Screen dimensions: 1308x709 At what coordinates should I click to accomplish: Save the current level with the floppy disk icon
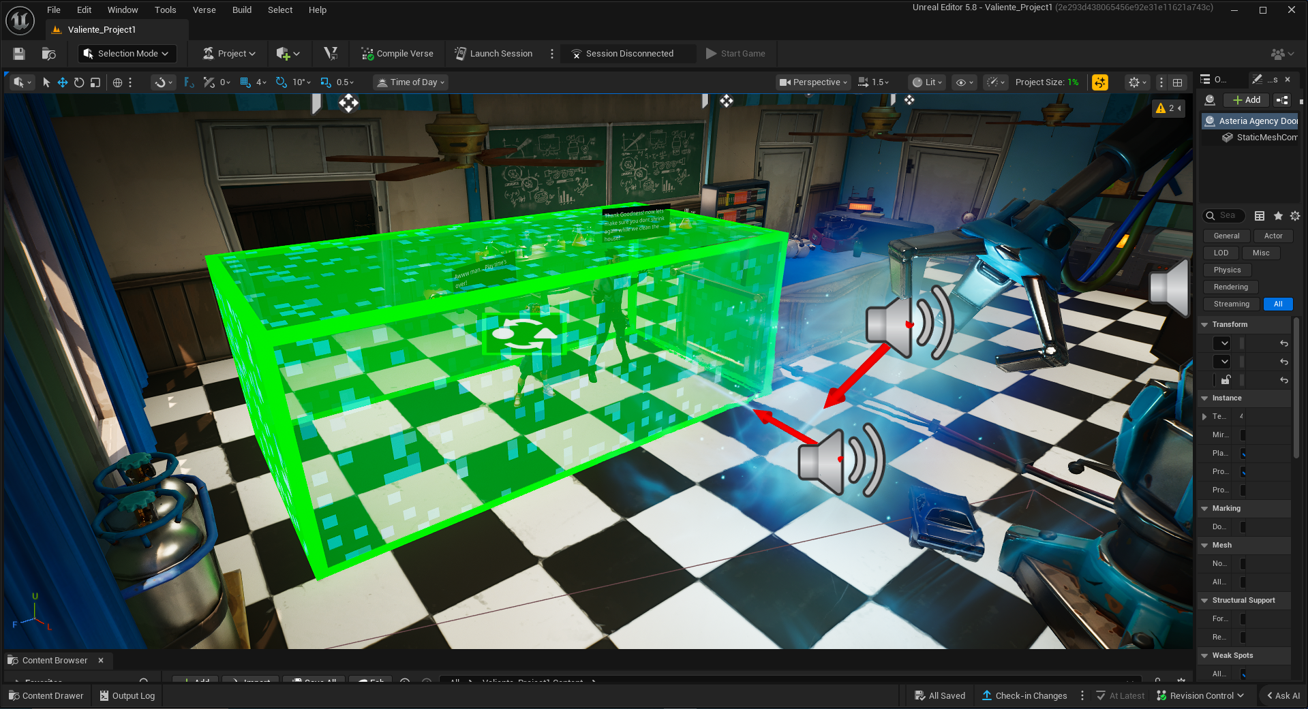(19, 54)
